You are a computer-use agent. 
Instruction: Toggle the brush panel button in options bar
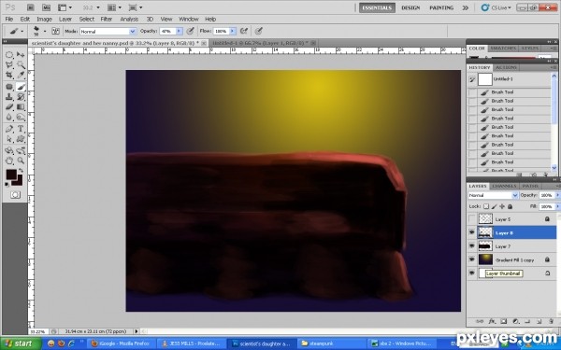55,31
